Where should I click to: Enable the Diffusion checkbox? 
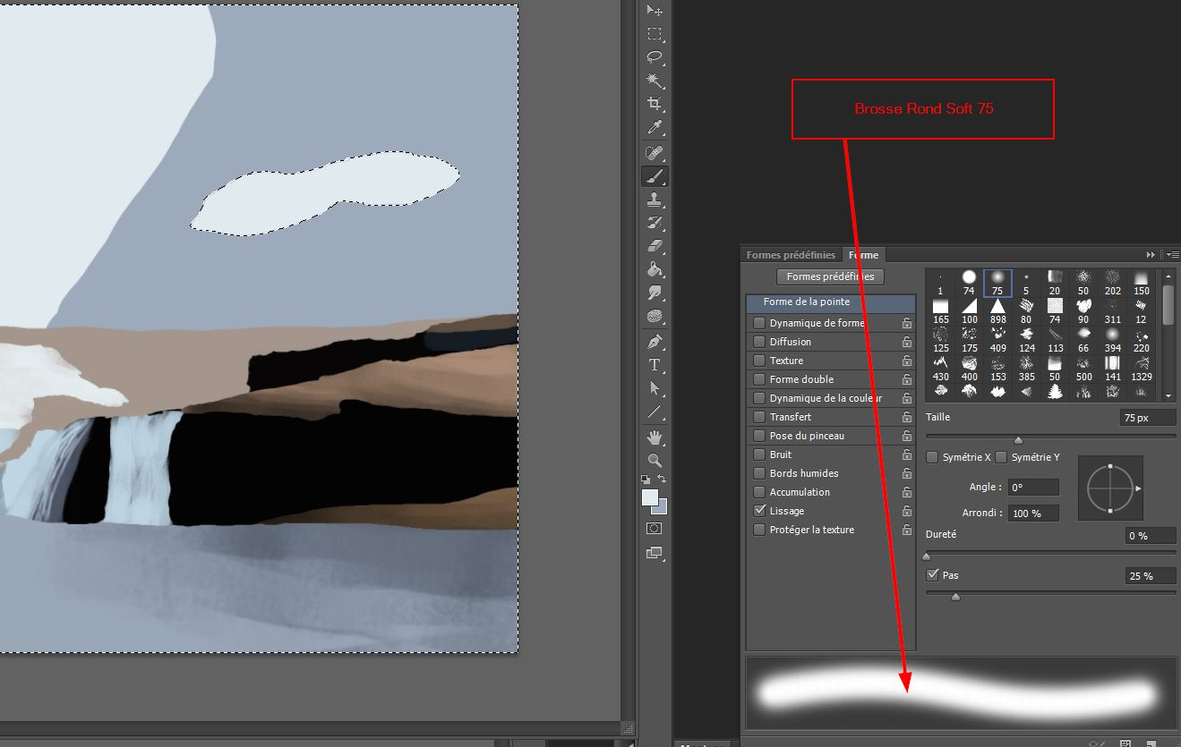click(x=759, y=342)
